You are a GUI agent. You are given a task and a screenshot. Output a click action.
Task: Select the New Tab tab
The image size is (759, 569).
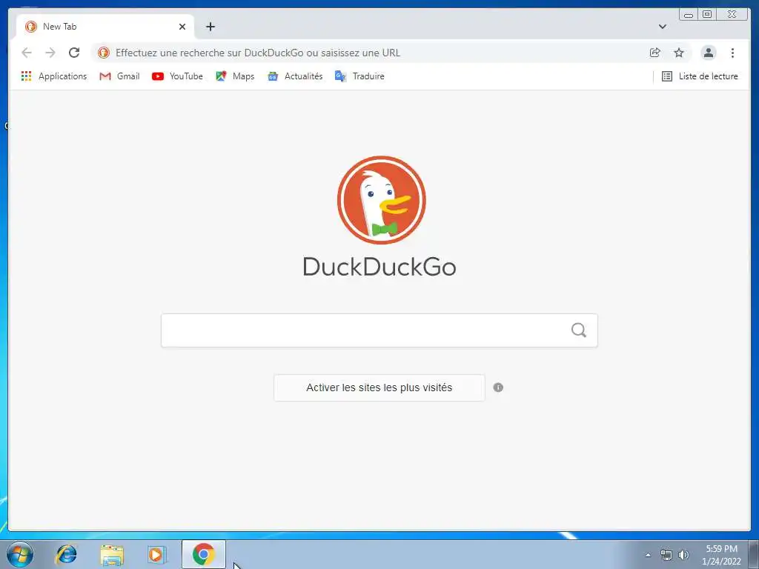(x=105, y=27)
